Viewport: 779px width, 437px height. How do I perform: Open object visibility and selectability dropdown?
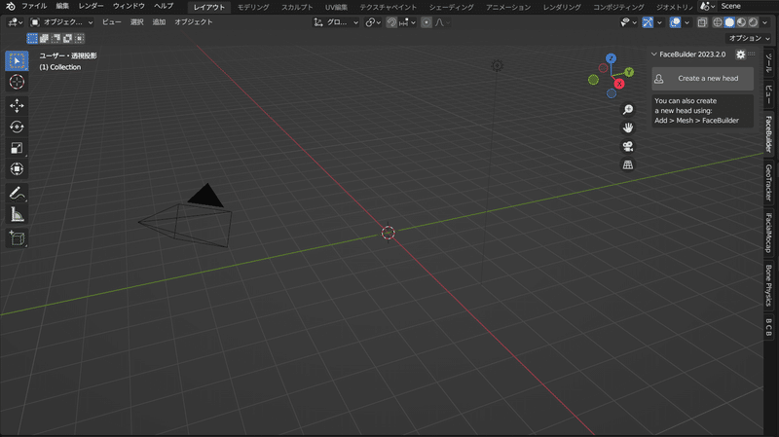coord(628,22)
